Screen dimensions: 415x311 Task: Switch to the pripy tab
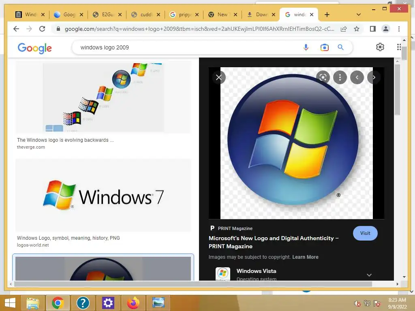point(181,15)
